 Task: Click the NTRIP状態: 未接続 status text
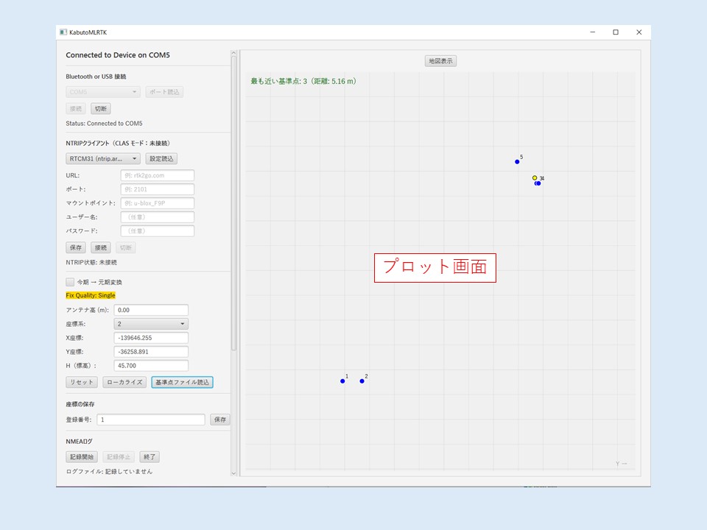click(91, 262)
